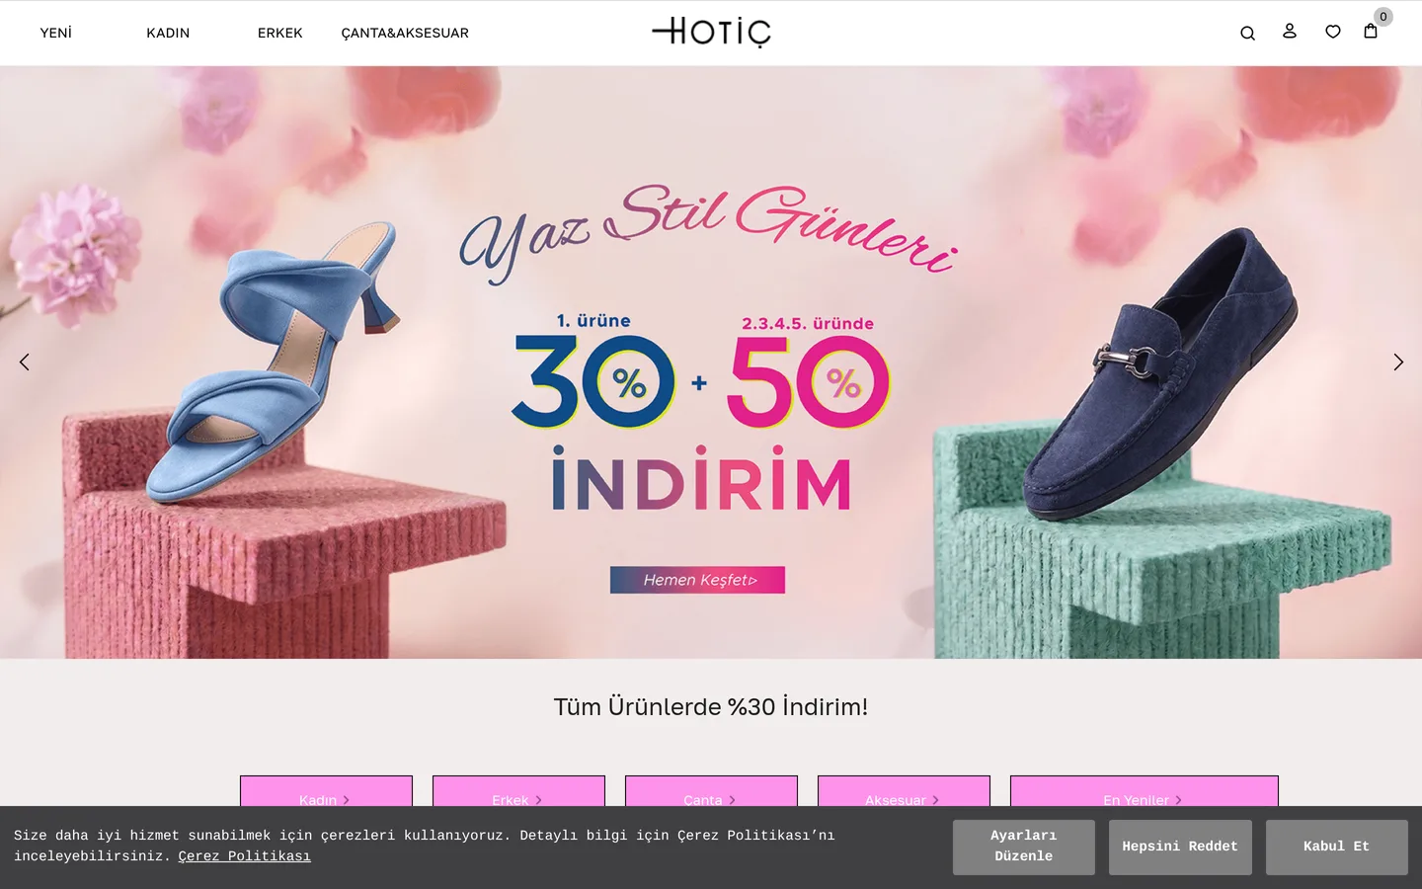
Task: Open the Çerez Politikası link
Action: coord(244,856)
